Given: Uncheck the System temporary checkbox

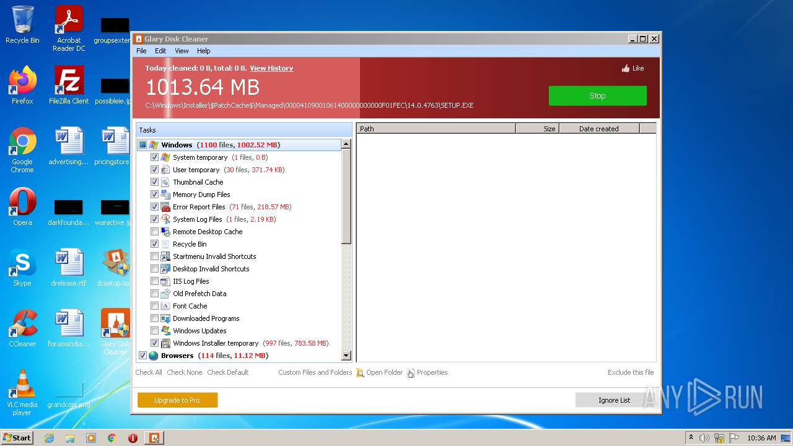Looking at the screenshot, I should click(x=155, y=157).
